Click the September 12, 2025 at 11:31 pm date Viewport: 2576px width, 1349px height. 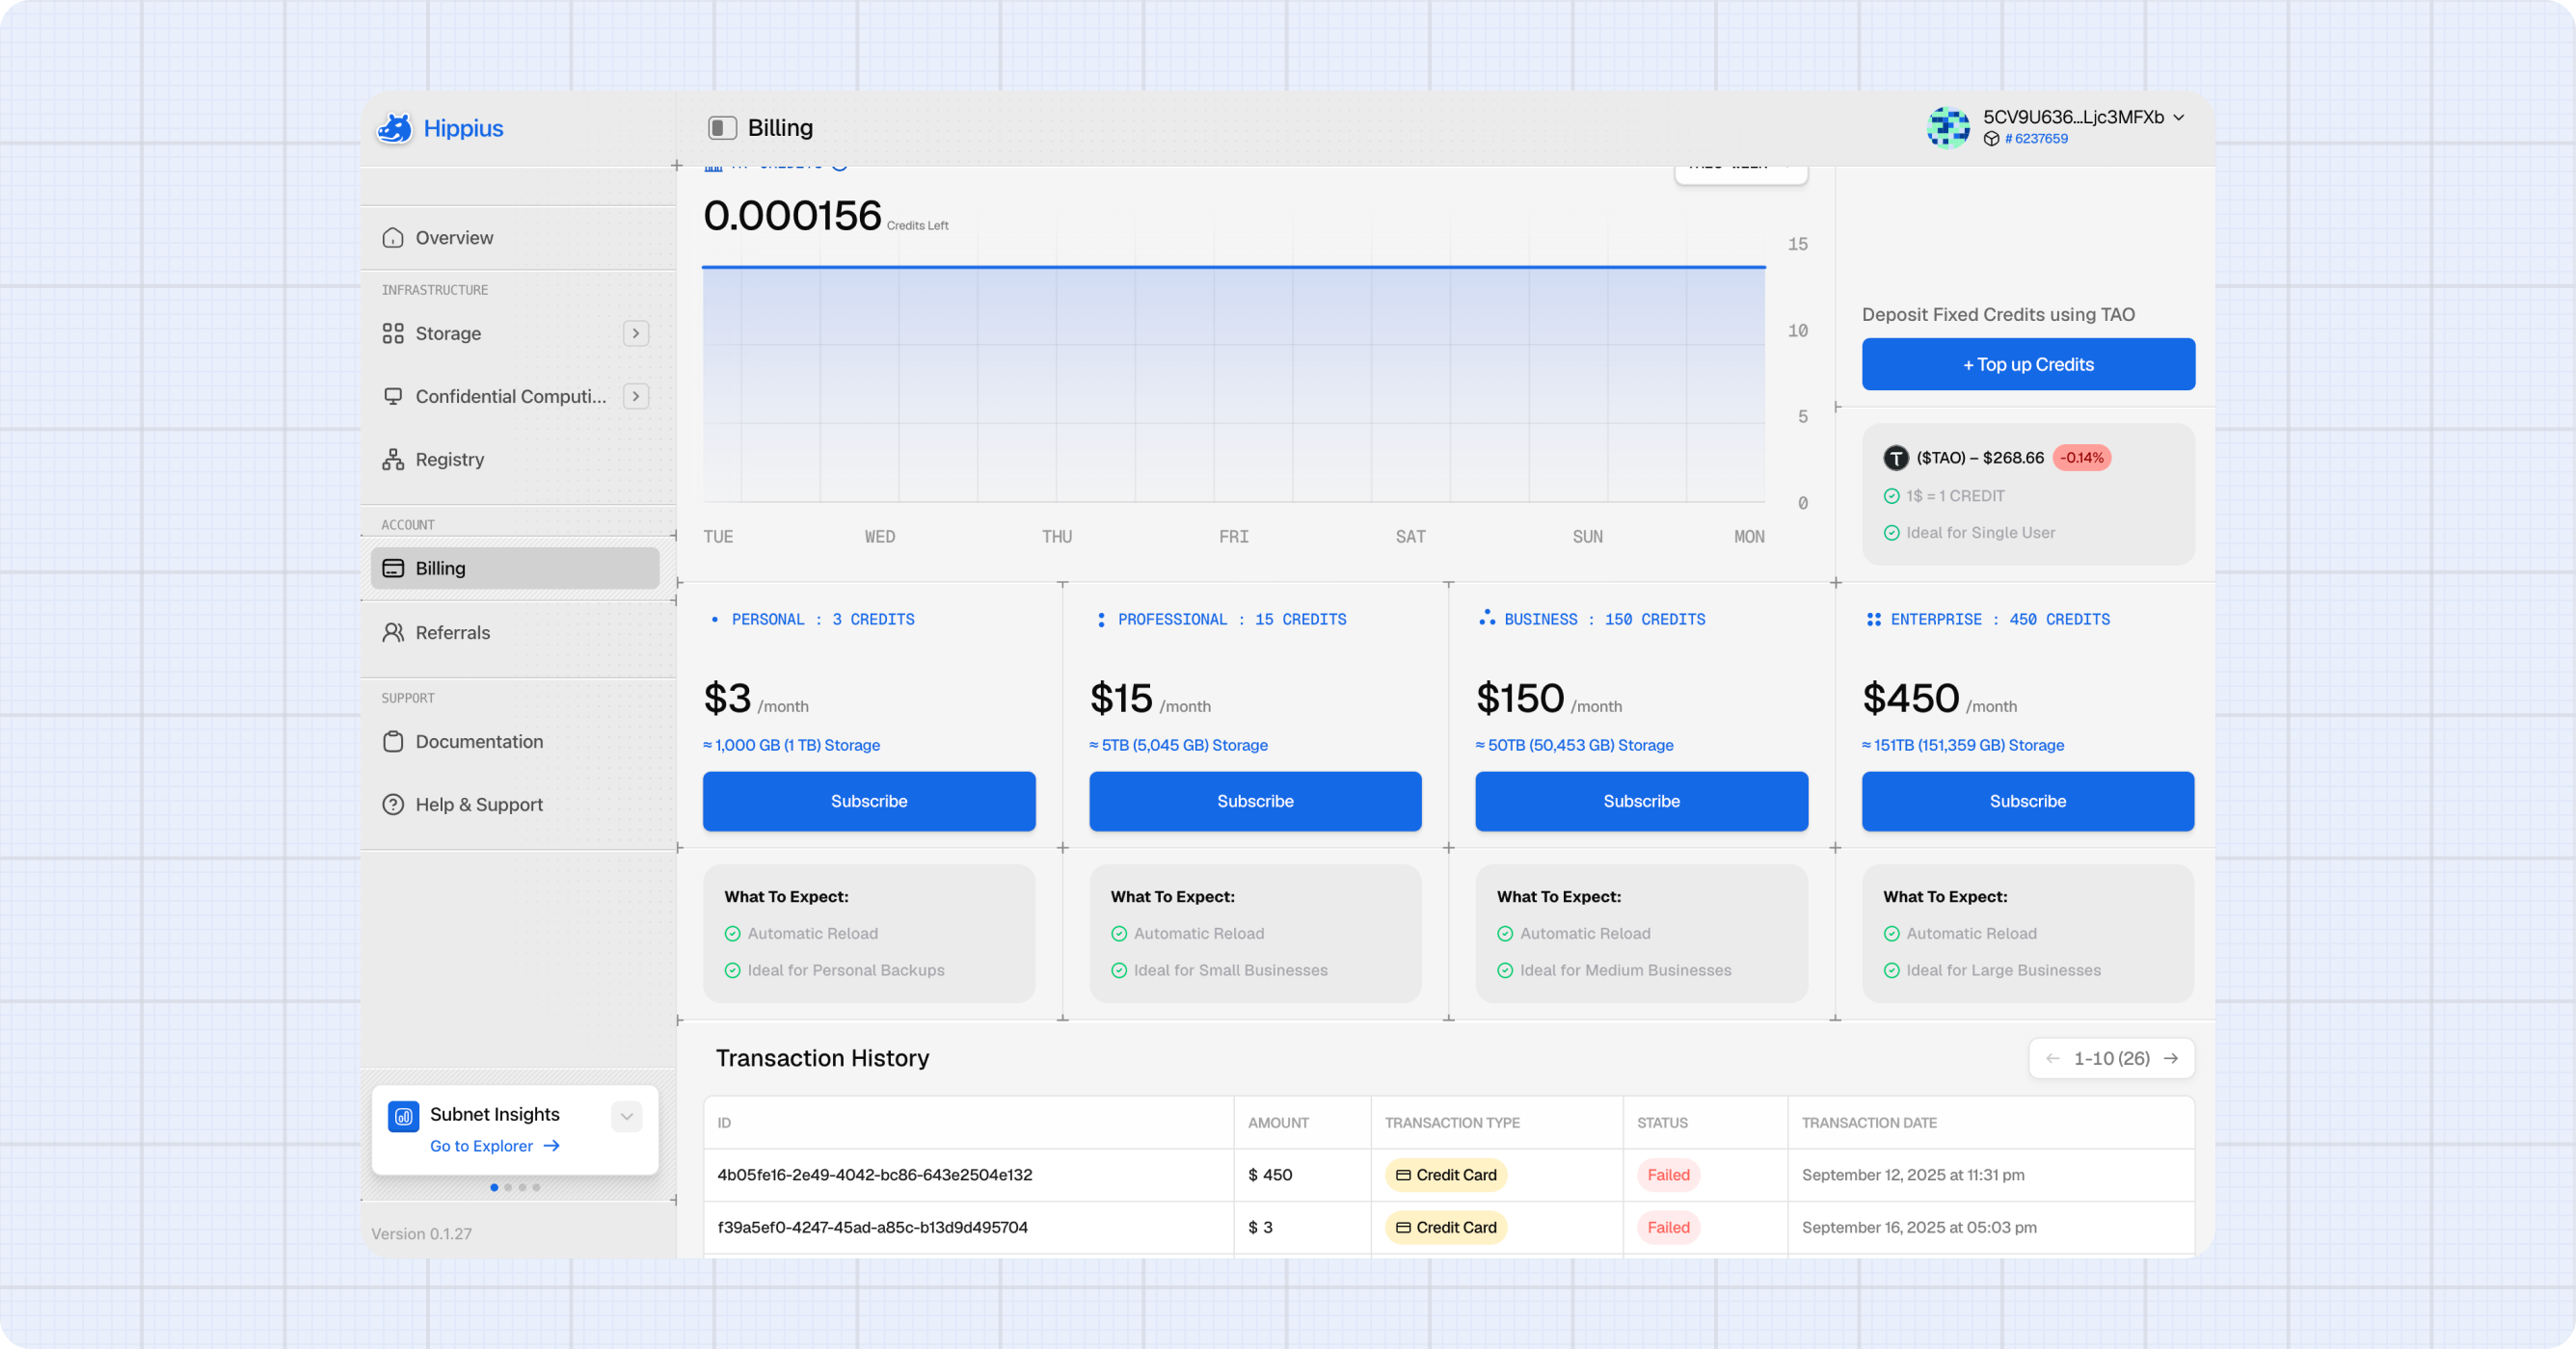(x=1913, y=1176)
